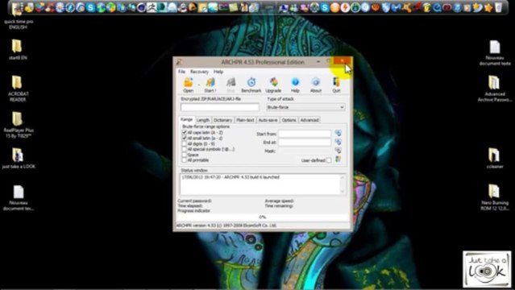Screen dimensions: 515x290
Task: Enable All digits (0 - 9)
Action: tap(185, 144)
